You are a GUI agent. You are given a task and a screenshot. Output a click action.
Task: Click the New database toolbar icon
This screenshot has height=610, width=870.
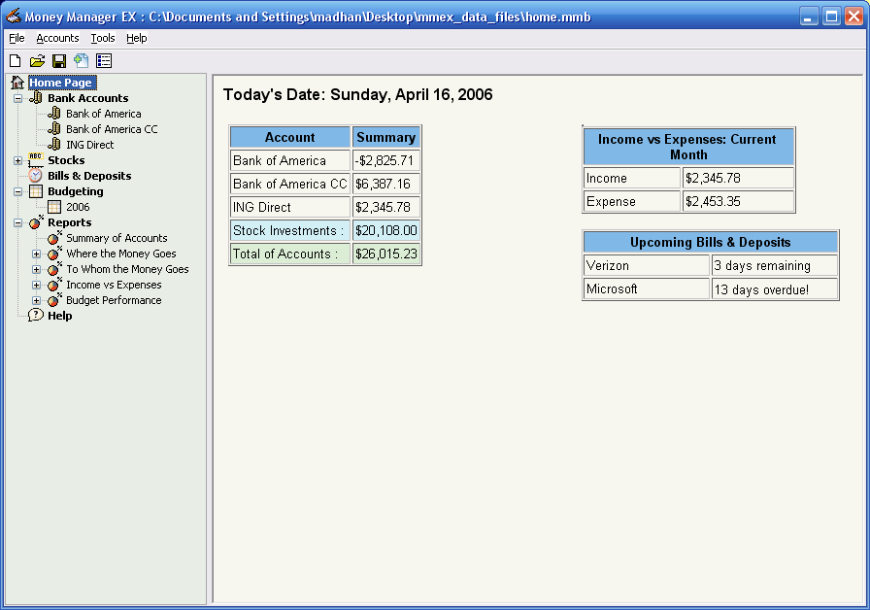15,61
